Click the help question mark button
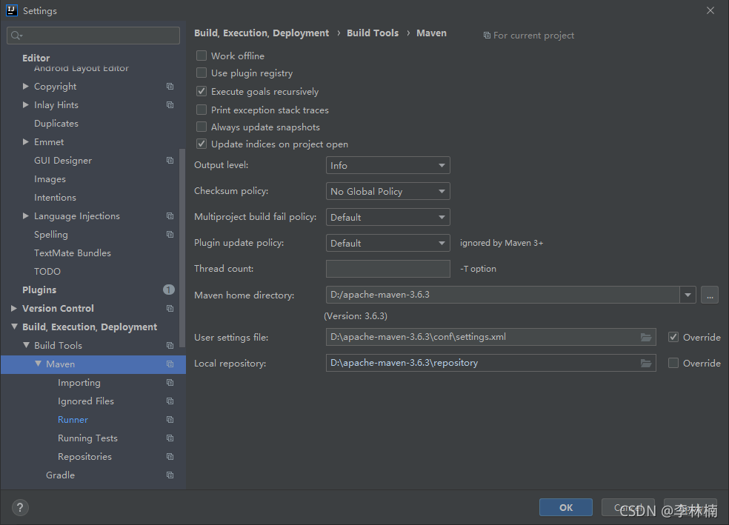Image resolution: width=729 pixels, height=525 pixels. pyautogui.click(x=20, y=507)
